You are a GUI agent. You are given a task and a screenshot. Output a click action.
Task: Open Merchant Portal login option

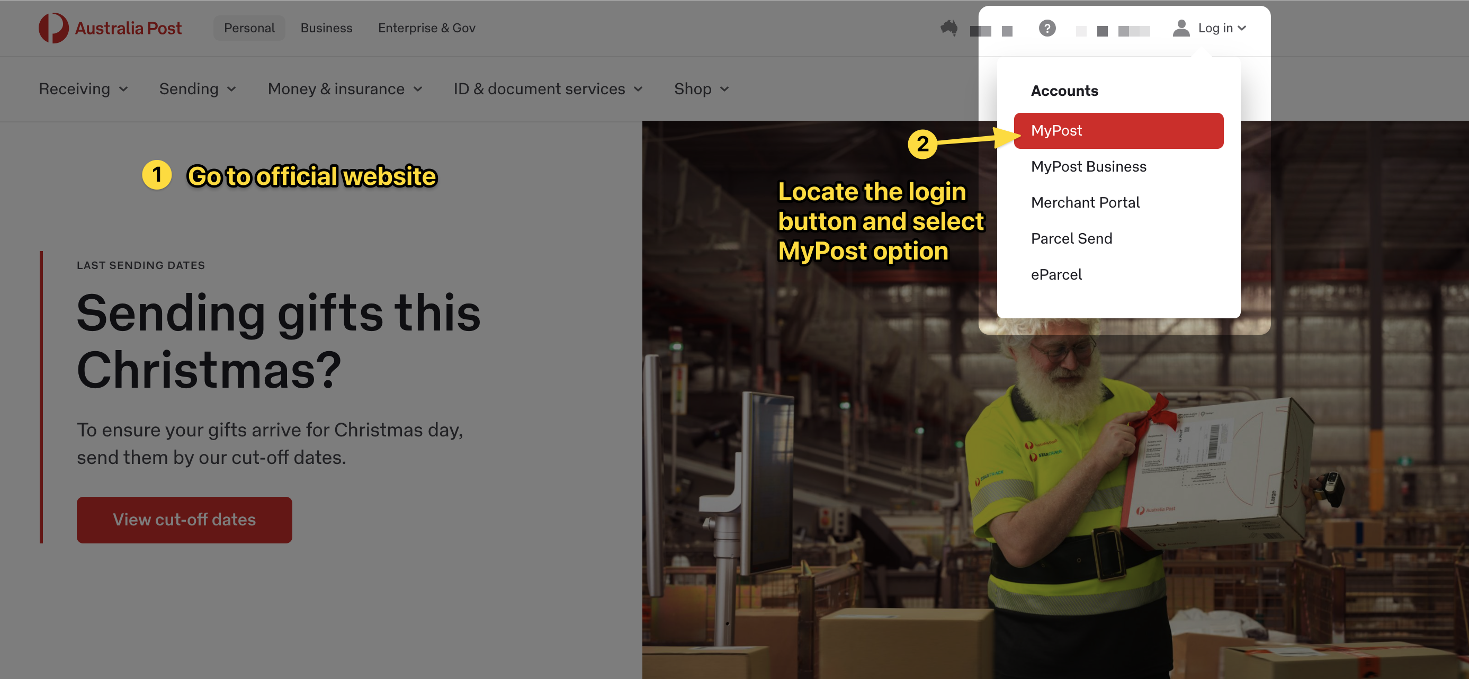(1085, 202)
